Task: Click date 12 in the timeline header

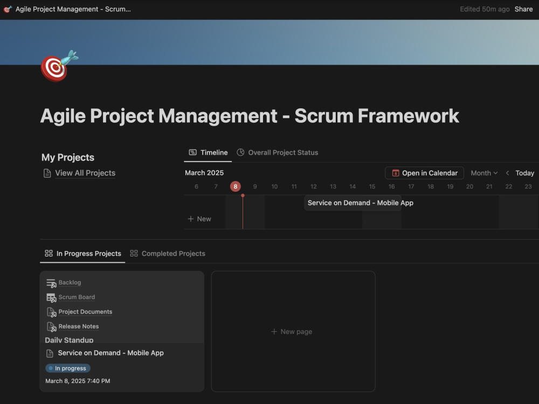Action: click(314, 186)
